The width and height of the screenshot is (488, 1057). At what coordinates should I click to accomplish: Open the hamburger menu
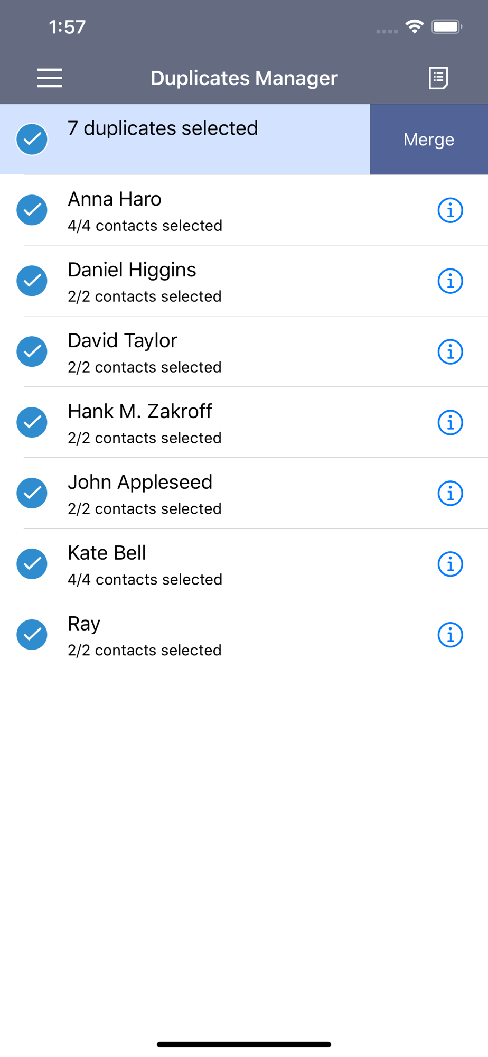(x=50, y=78)
